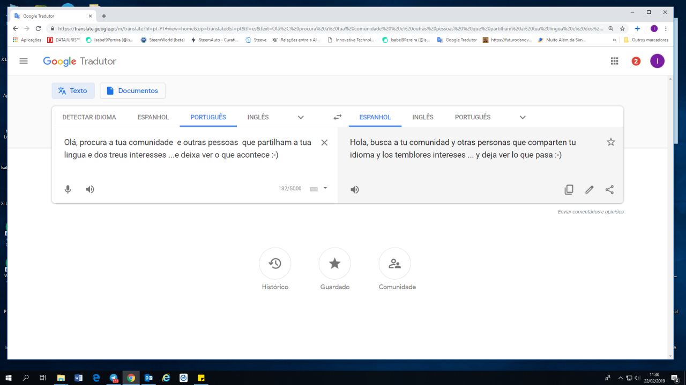Listen to the Spanish translation
The height and width of the screenshot is (385, 686).
coord(355,189)
